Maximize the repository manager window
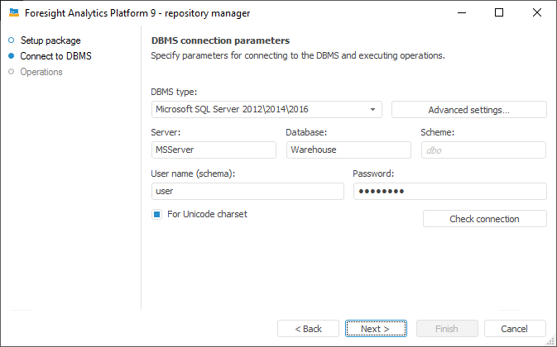The width and height of the screenshot is (557, 347). [x=498, y=13]
